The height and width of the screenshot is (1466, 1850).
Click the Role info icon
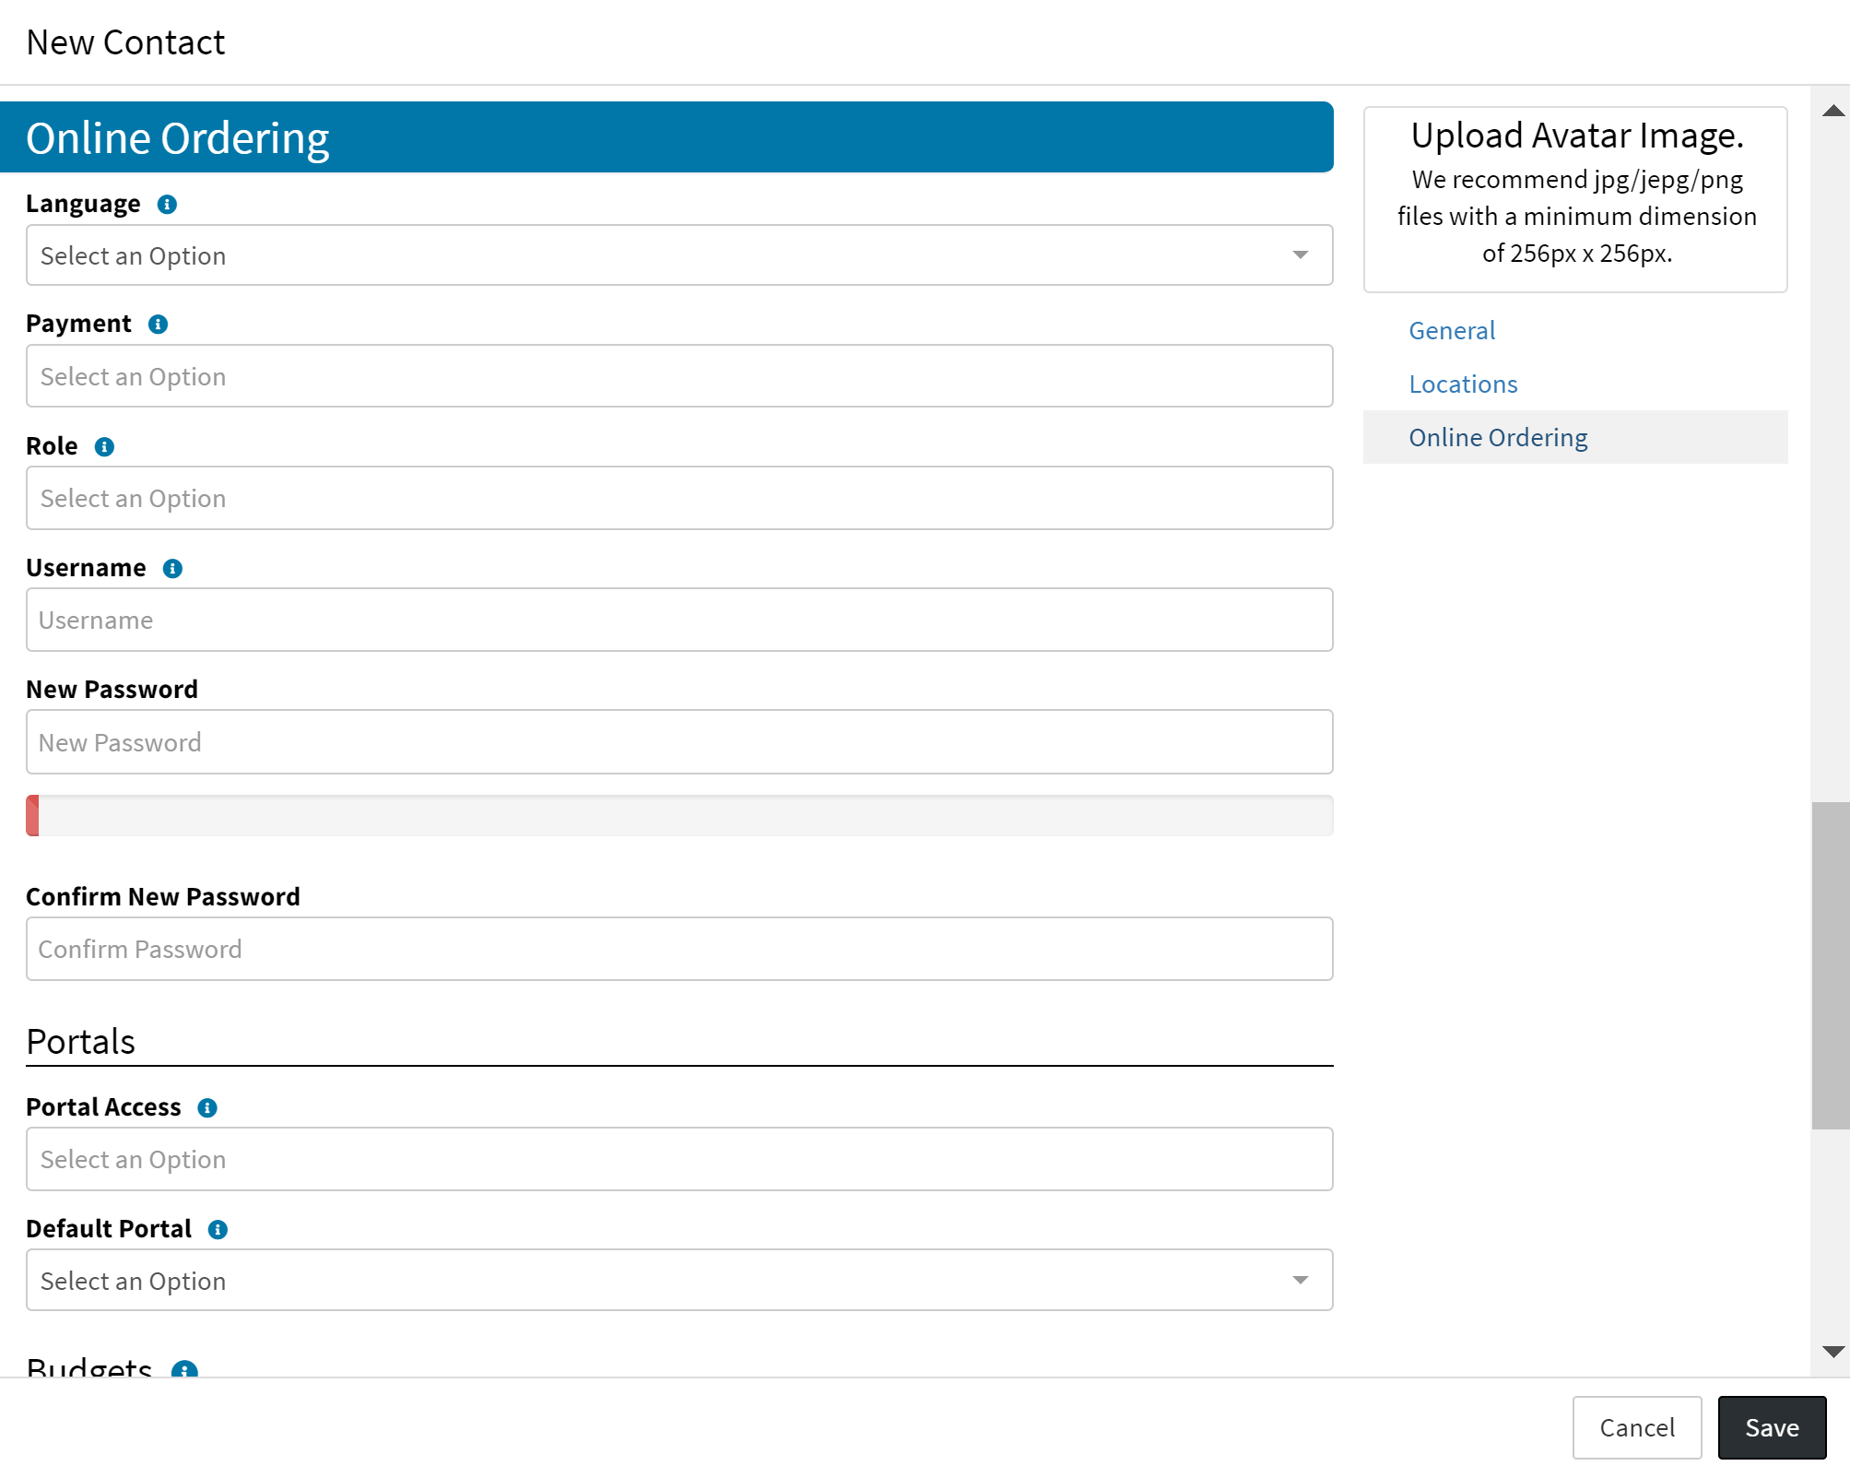click(104, 447)
